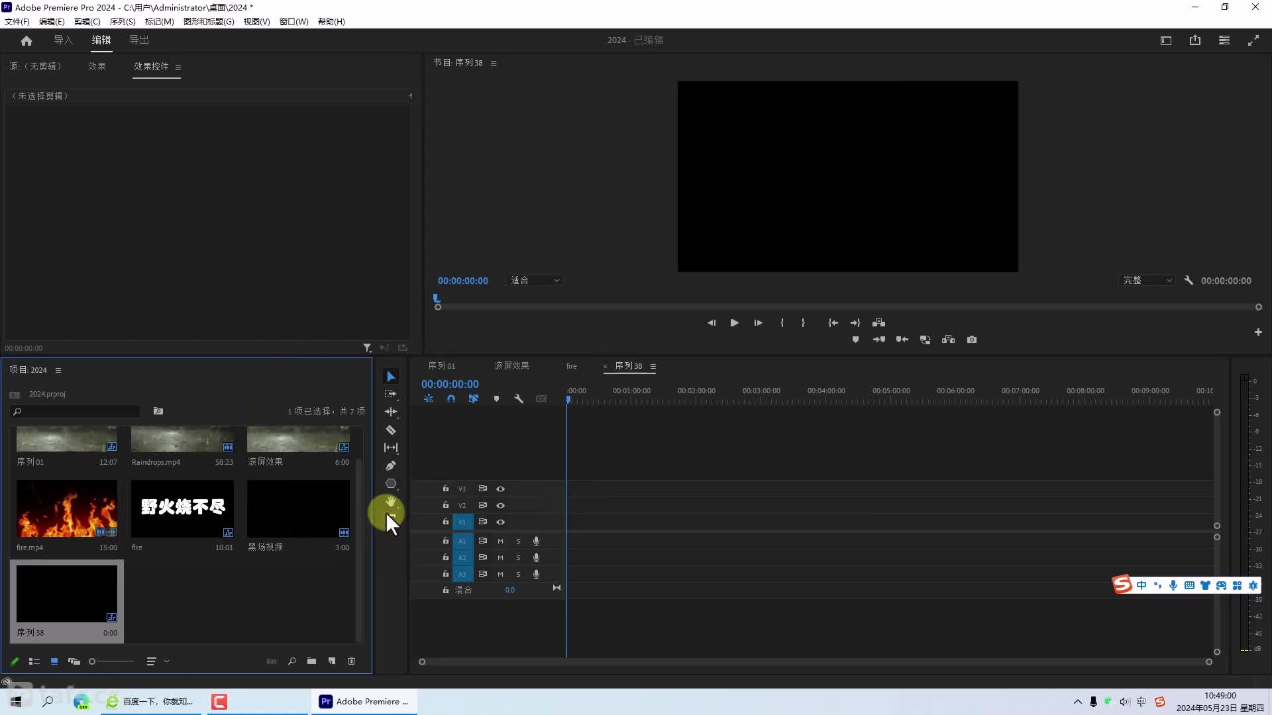Open the 序列(S) menu
This screenshot has height=715, width=1272.
[123, 22]
